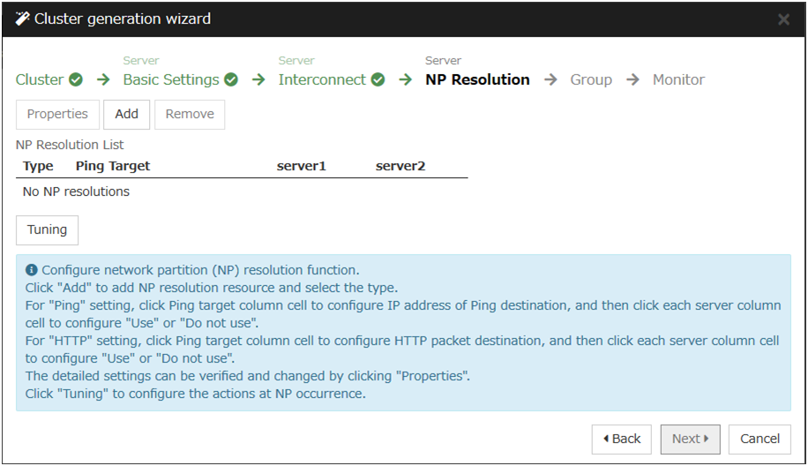Go back with the Back button
The image size is (808, 466).
(622, 439)
